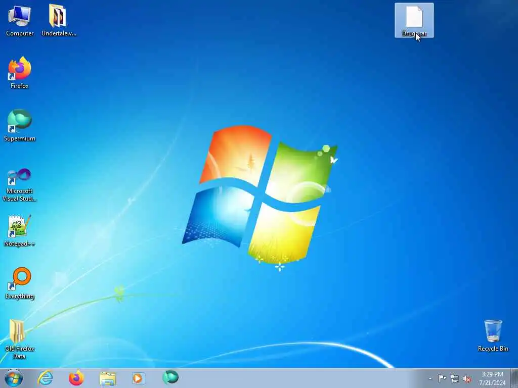Select the Undertale folder icon

[x=59, y=20]
